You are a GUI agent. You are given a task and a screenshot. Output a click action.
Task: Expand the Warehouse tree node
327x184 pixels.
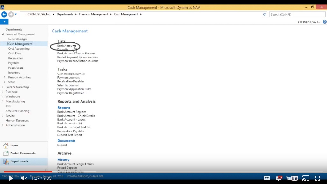pos(3,96)
